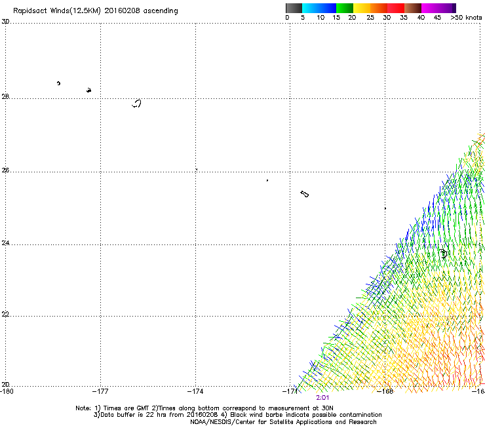Click the Rapidscat Winds 20160208 ascending title
The image size is (485, 426).
tap(96, 11)
